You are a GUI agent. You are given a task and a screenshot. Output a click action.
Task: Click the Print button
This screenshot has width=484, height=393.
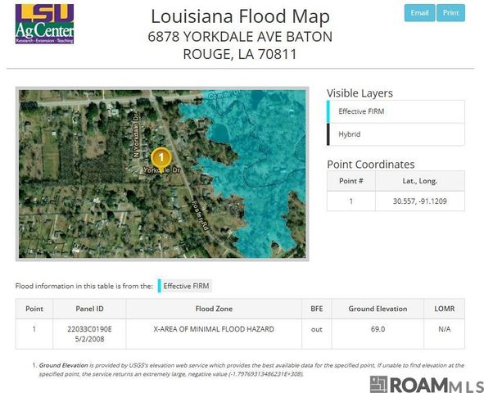450,13
